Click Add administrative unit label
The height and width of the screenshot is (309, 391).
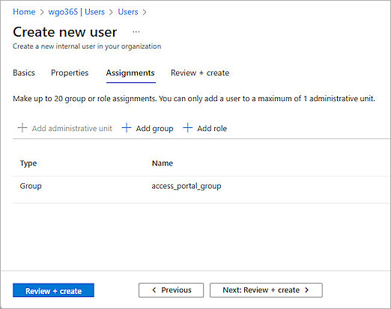pos(72,129)
